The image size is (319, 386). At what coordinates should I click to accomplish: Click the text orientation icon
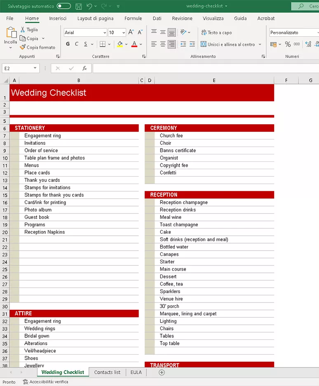click(x=183, y=32)
